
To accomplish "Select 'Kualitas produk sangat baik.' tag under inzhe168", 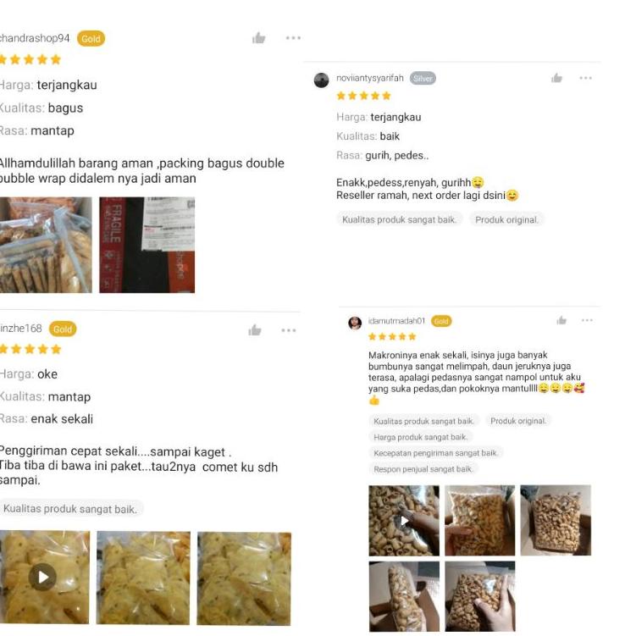I will [x=69, y=509].
